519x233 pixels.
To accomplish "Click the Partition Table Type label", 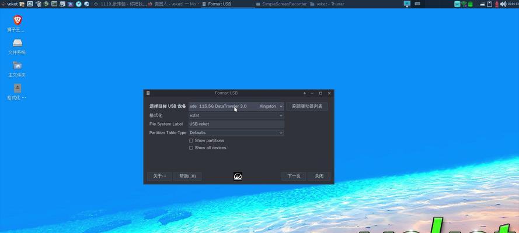I will click(x=168, y=133).
